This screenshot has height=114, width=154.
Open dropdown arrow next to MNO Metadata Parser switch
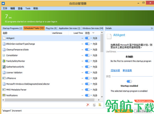[91, 90]
